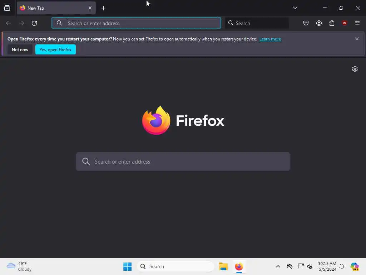Open the notifications bell icon
This screenshot has height=275, width=366.
[342, 266]
